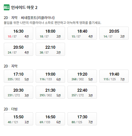Select the 21:30 showtime with 293 seats
Screen dimensions: 132x136
50,92
